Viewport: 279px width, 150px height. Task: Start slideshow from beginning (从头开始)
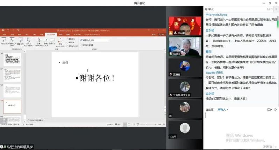point(3,41)
